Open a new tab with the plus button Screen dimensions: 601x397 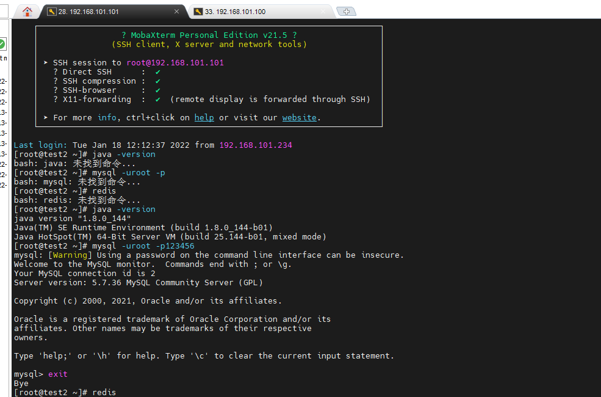pyautogui.click(x=347, y=12)
